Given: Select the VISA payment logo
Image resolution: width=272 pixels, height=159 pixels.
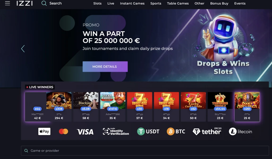Looking at the screenshot, I should coord(85,132).
